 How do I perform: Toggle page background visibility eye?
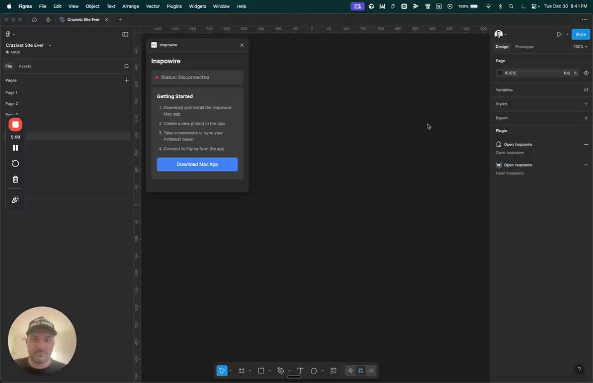tap(586, 73)
